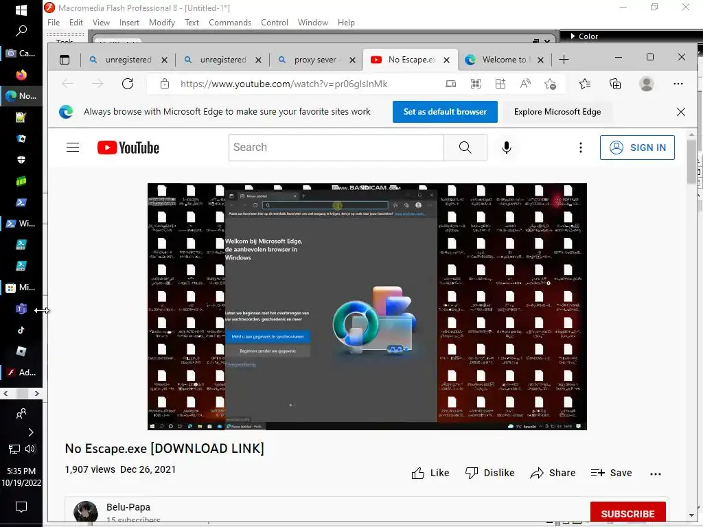The width and height of the screenshot is (703, 527).
Task: Open Microsoft Store taskbar item
Action: coord(21,288)
